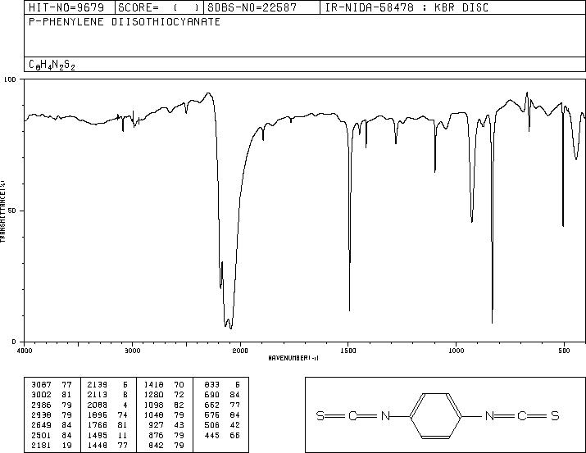Click the IR-NIDA-58478 KBR DISC label
586x453 pixels.
coord(407,7)
